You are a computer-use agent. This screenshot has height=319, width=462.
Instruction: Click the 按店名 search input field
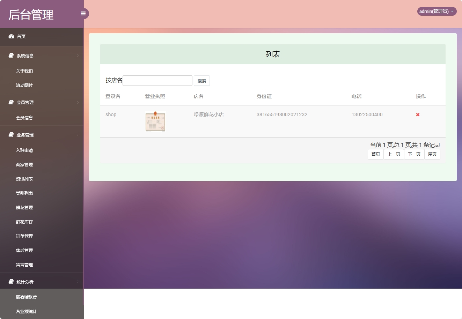pyautogui.click(x=157, y=80)
